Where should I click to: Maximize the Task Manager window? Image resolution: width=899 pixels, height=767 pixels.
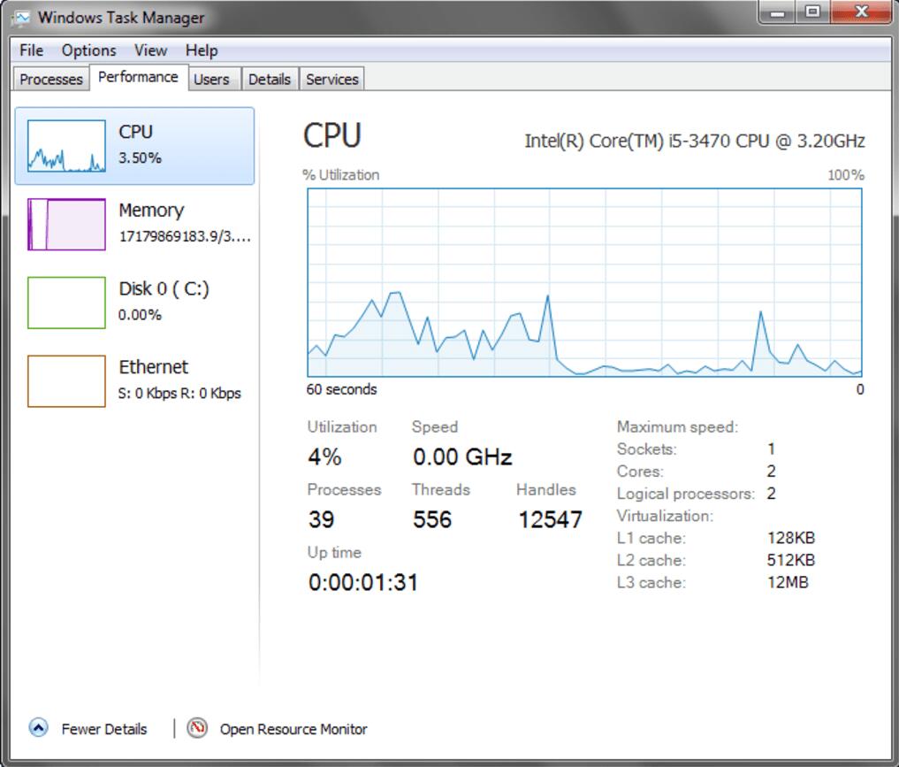[811, 12]
